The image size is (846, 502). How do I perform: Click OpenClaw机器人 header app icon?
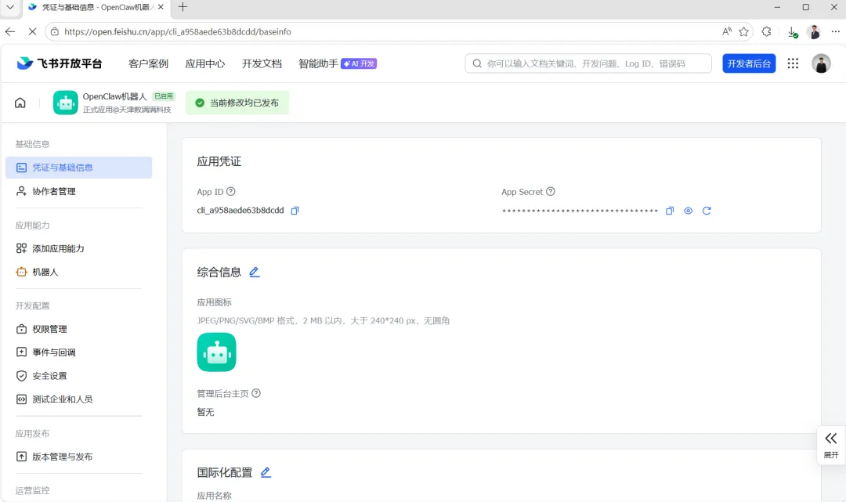pyautogui.click(x=65, y=103)
